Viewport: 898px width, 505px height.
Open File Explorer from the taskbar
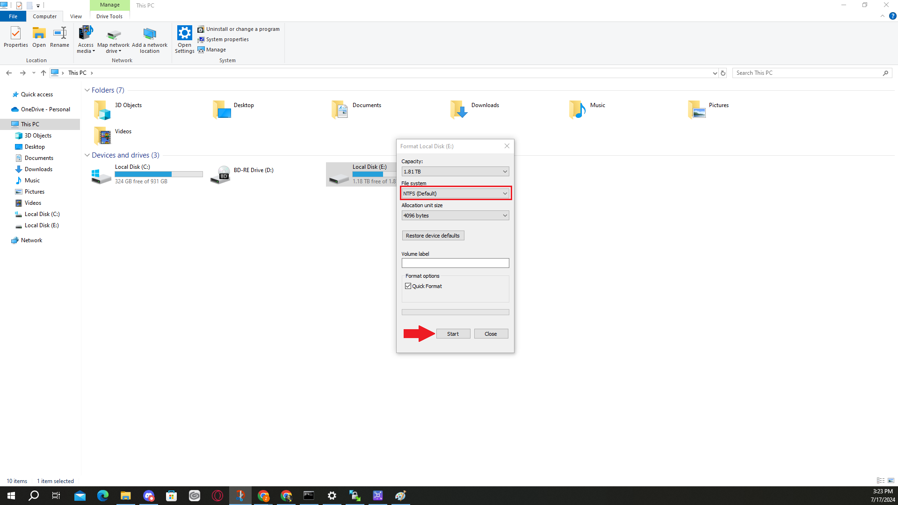(x=125, y=496)
